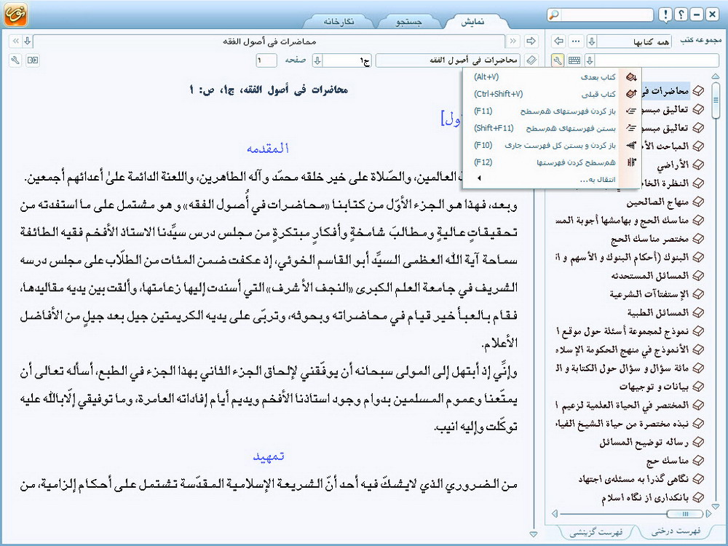
Task: Select book الإستفتاآت الشرعية
Action: pyautogui.click(x=649, y=294)
